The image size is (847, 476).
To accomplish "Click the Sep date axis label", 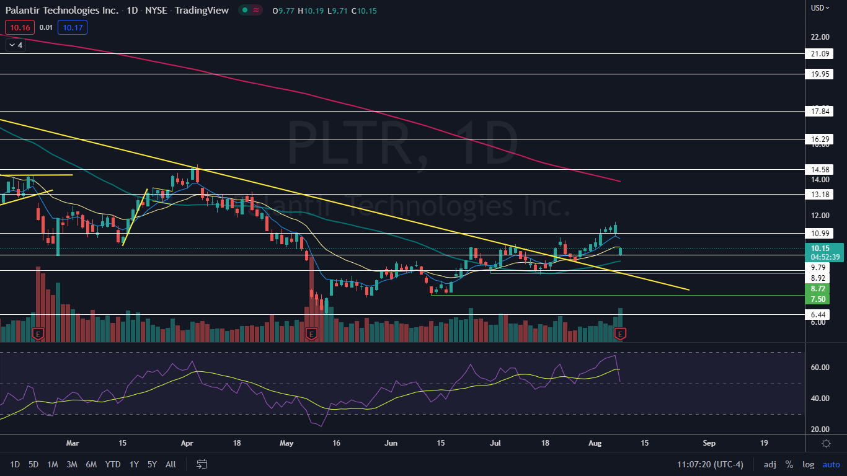I will pos(709,443).
